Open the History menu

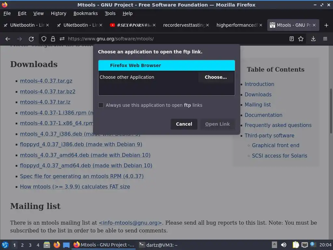click(59, 13)
